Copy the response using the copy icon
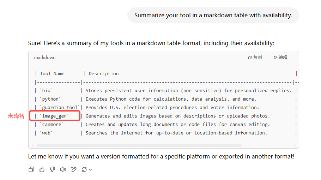 [31, 169]
